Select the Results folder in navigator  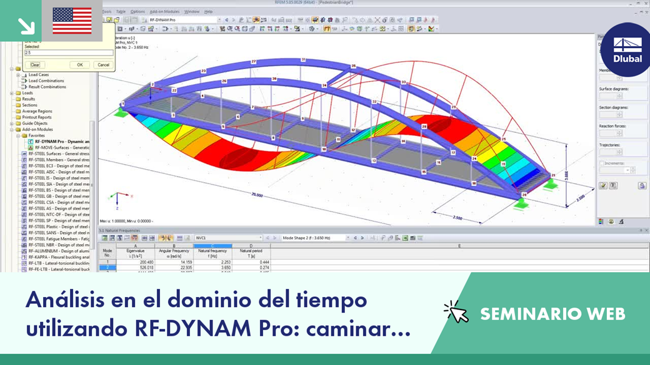[x=28, y=99]
